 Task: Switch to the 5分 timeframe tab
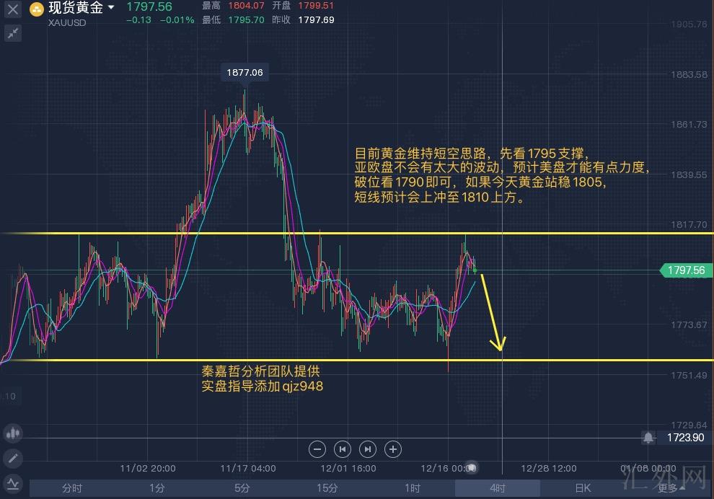tap(242, 488)
